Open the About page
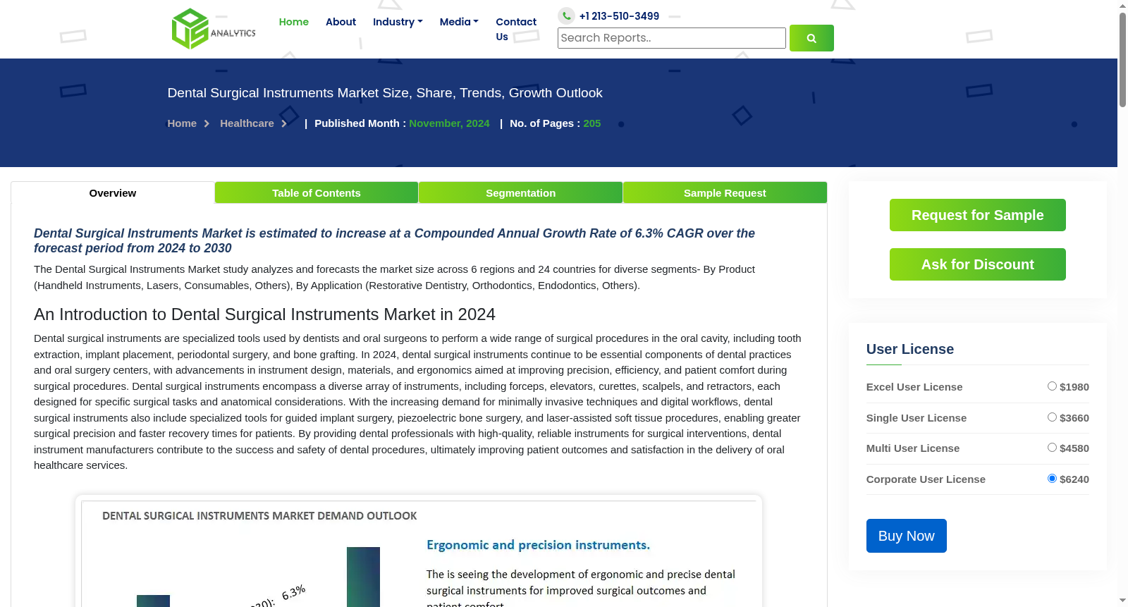Viewport: 1128px width, 607px height. (341, 22)
